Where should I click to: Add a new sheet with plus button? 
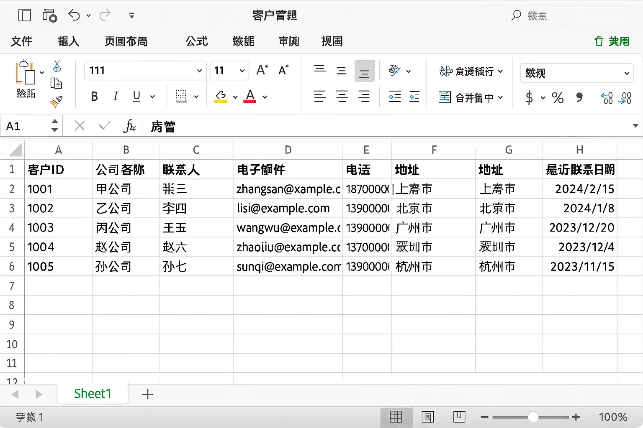click(147, 394)
